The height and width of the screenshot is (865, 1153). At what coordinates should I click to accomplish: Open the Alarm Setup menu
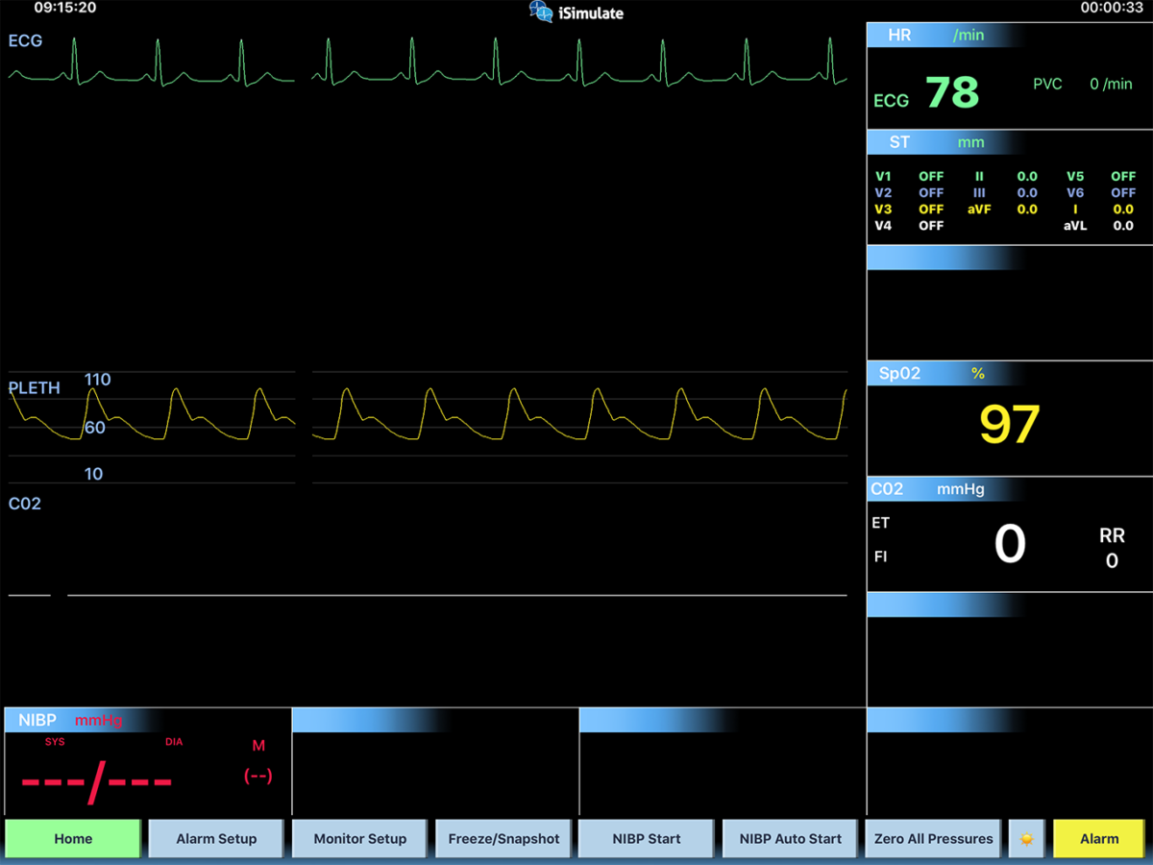click(215, 838)
